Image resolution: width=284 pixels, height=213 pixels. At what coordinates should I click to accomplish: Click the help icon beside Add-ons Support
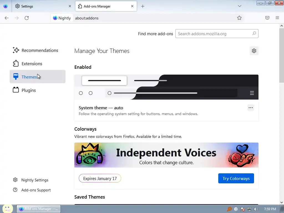(15, 190)
